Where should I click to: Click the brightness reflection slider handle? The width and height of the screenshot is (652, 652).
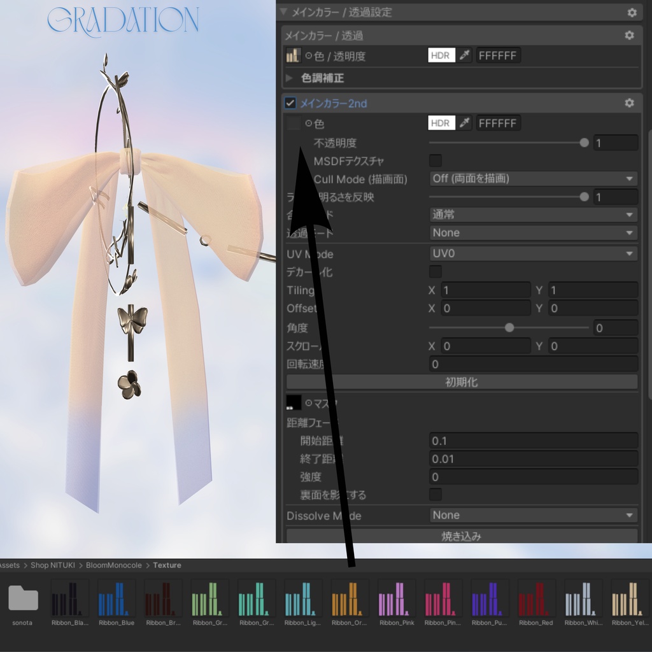[x=585, y=197]
